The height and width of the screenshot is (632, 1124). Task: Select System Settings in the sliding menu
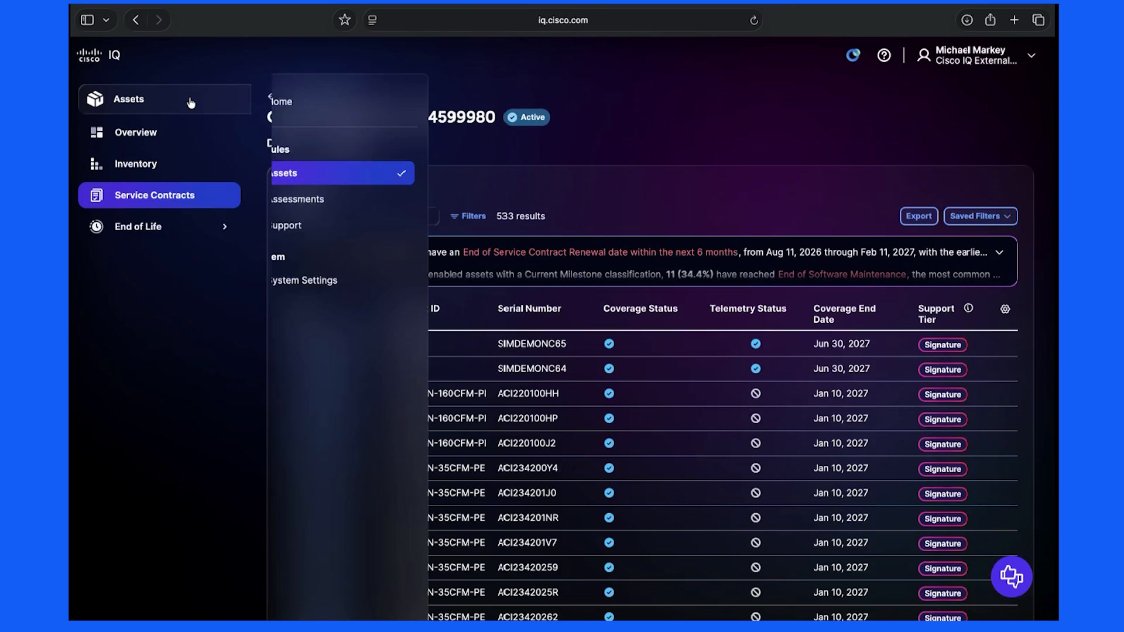(304, 280)
